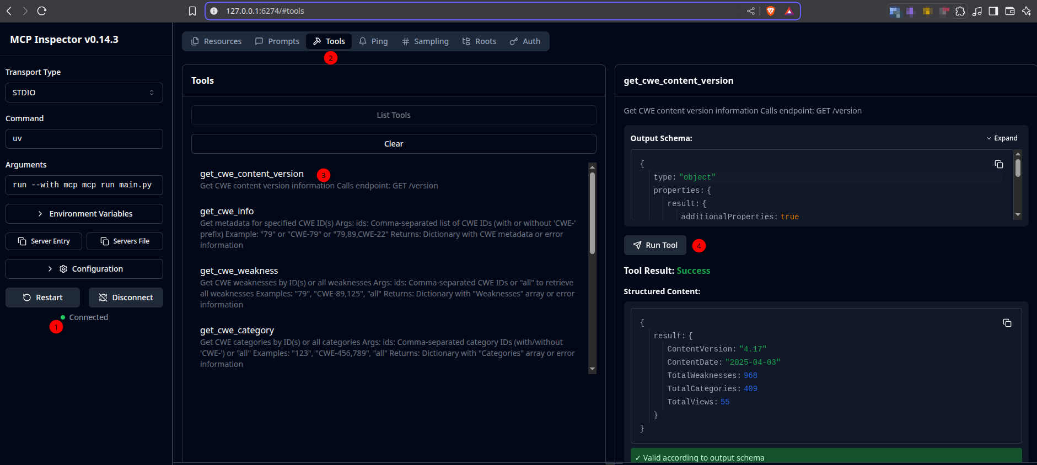This screenshot has height=465, width=1037.
Task: Go back in browser history
Action: pos(9,11)
